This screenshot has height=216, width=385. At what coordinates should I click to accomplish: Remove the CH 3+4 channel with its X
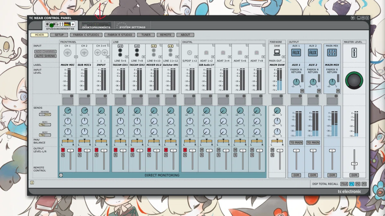pos(108,45)
